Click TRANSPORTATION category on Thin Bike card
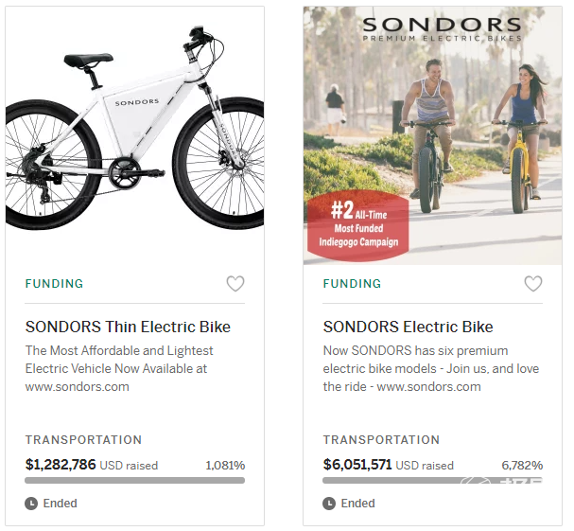This screenshot has width=574, height=531. (83, 440)
